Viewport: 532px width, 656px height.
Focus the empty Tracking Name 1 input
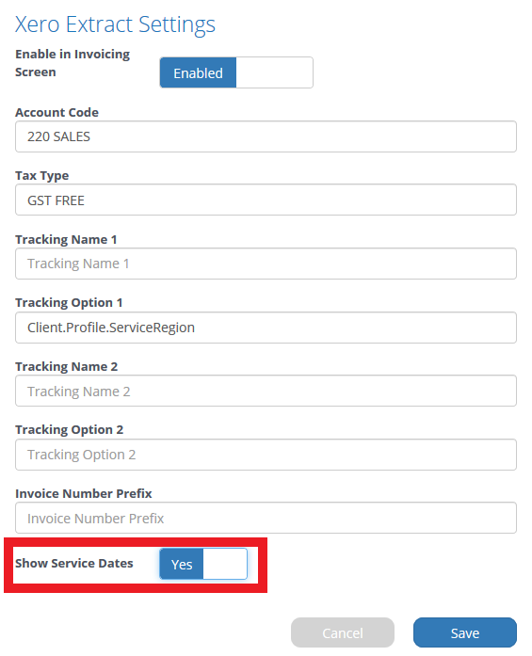(x=266, y=264)
